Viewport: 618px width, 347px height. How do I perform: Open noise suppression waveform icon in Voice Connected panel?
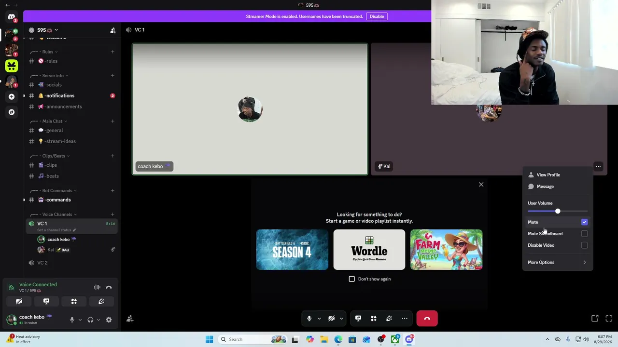pyautogui.click(x=97, y=287)
